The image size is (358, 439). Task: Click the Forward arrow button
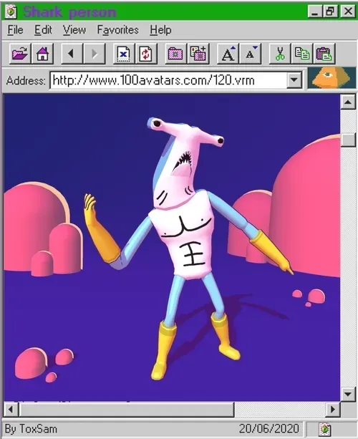pos(95,53)
